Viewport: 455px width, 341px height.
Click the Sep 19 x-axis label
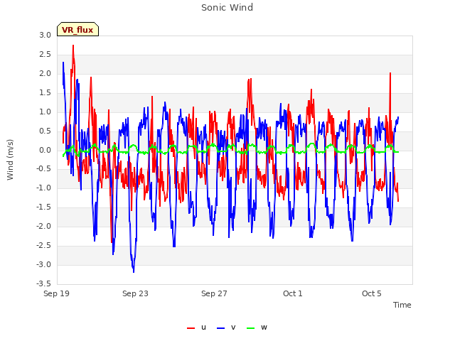[x=57, y=293]
